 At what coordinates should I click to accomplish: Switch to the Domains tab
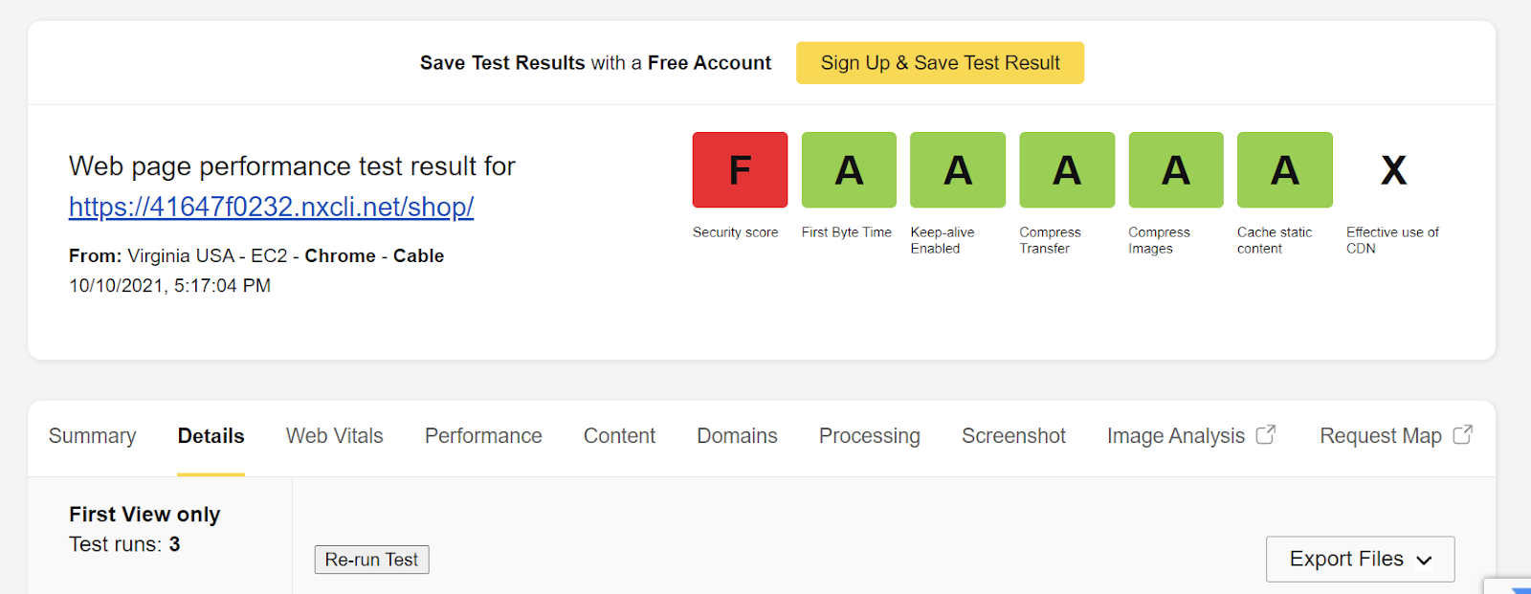[x=737, y=436]
